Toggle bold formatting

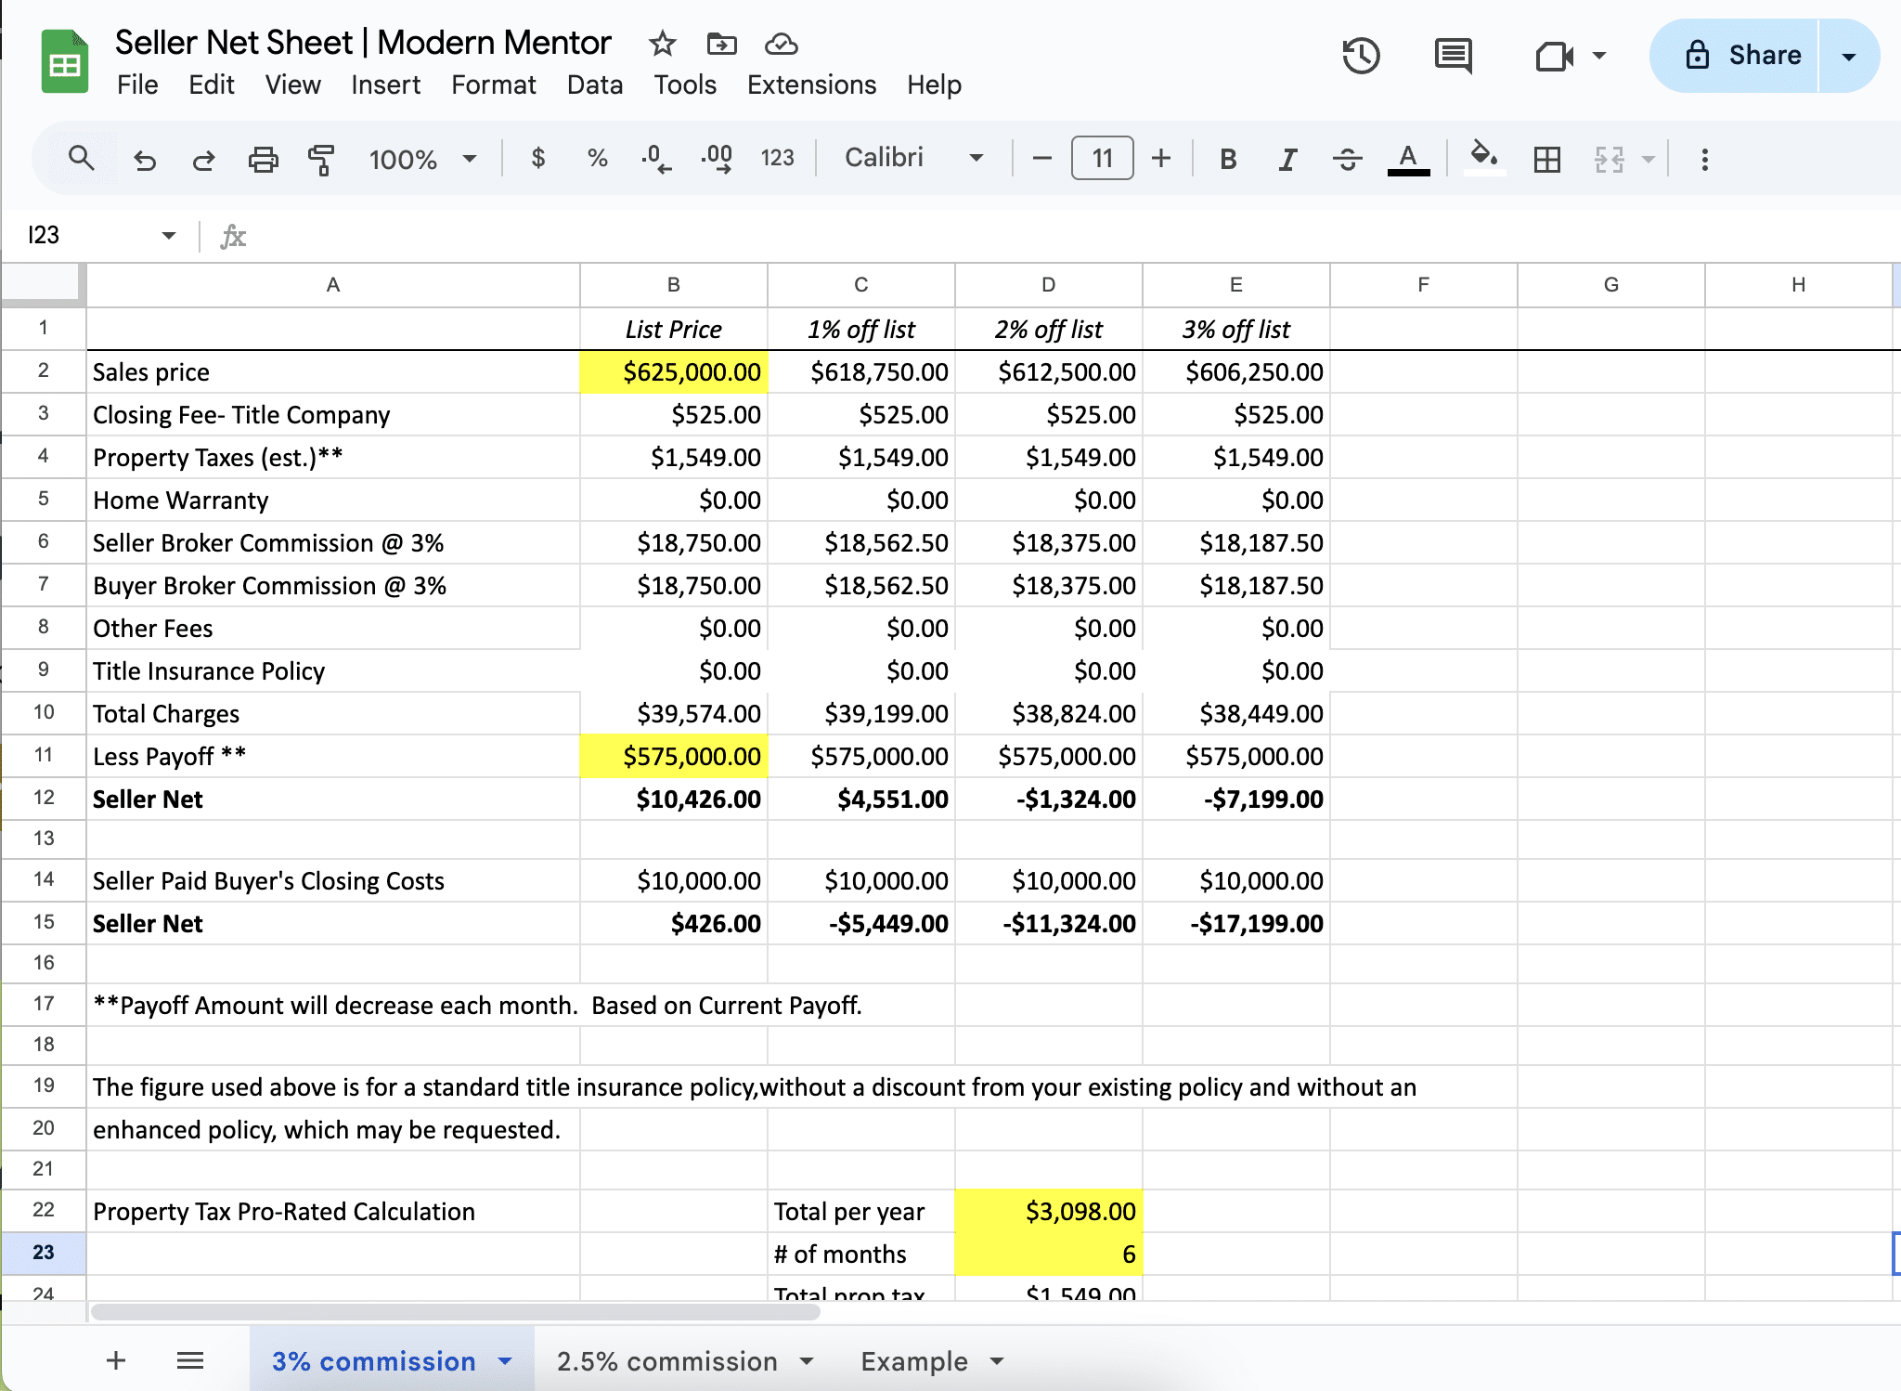pos(1228,160)
